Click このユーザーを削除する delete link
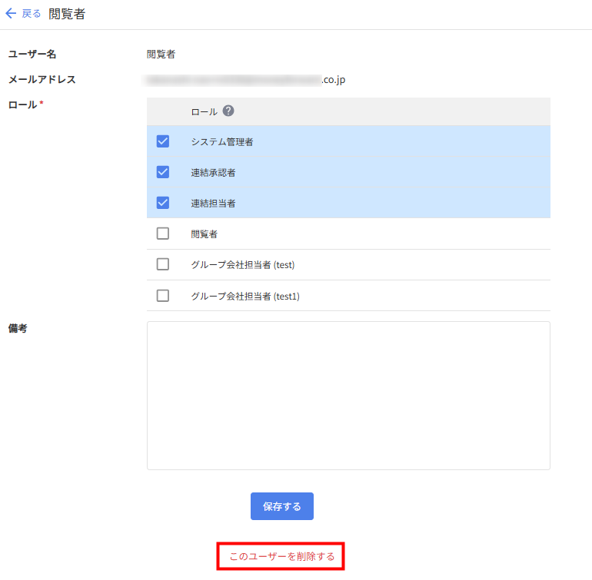This screenshot has width=592, height=580. tap(282, 556)
